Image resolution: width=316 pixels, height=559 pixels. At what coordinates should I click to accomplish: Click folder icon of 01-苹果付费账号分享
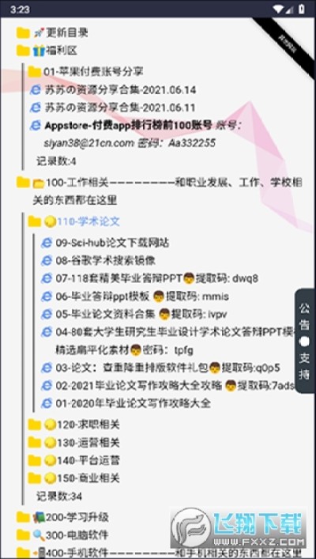point(35,72)
